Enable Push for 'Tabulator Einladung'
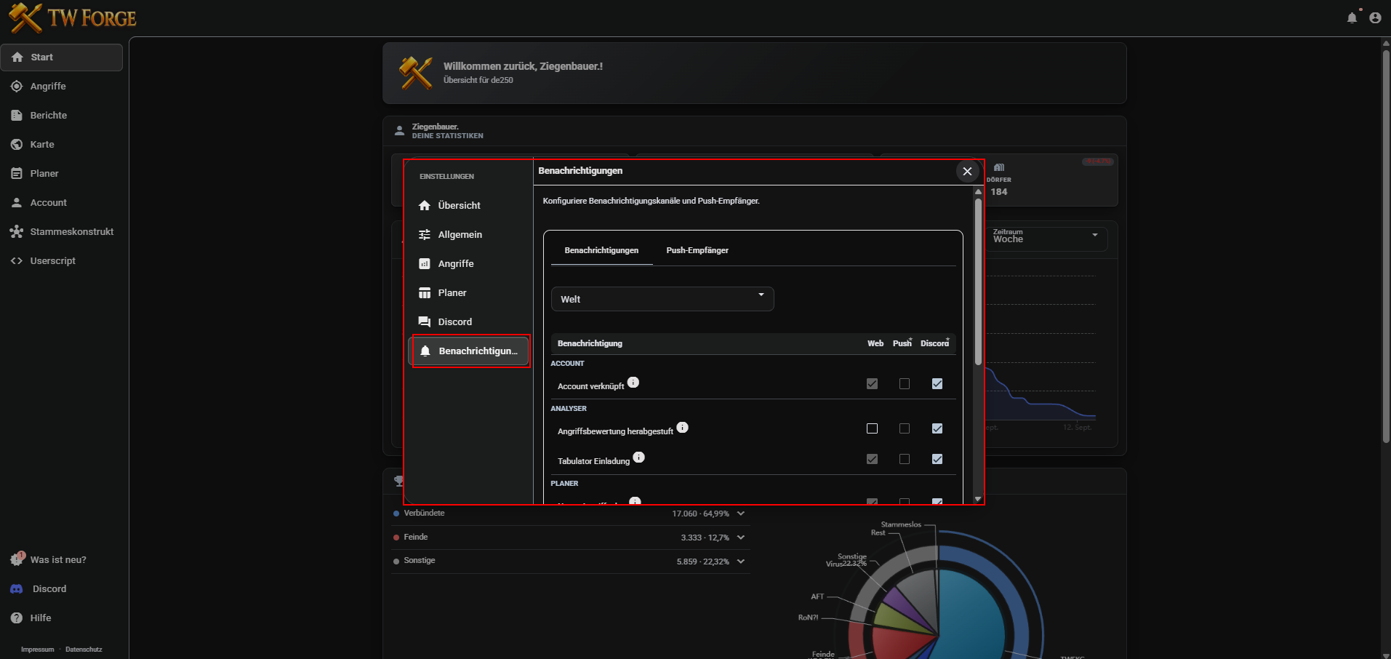Image resolution: width=1391 pixels, height=659 pixels. (905, 459)
